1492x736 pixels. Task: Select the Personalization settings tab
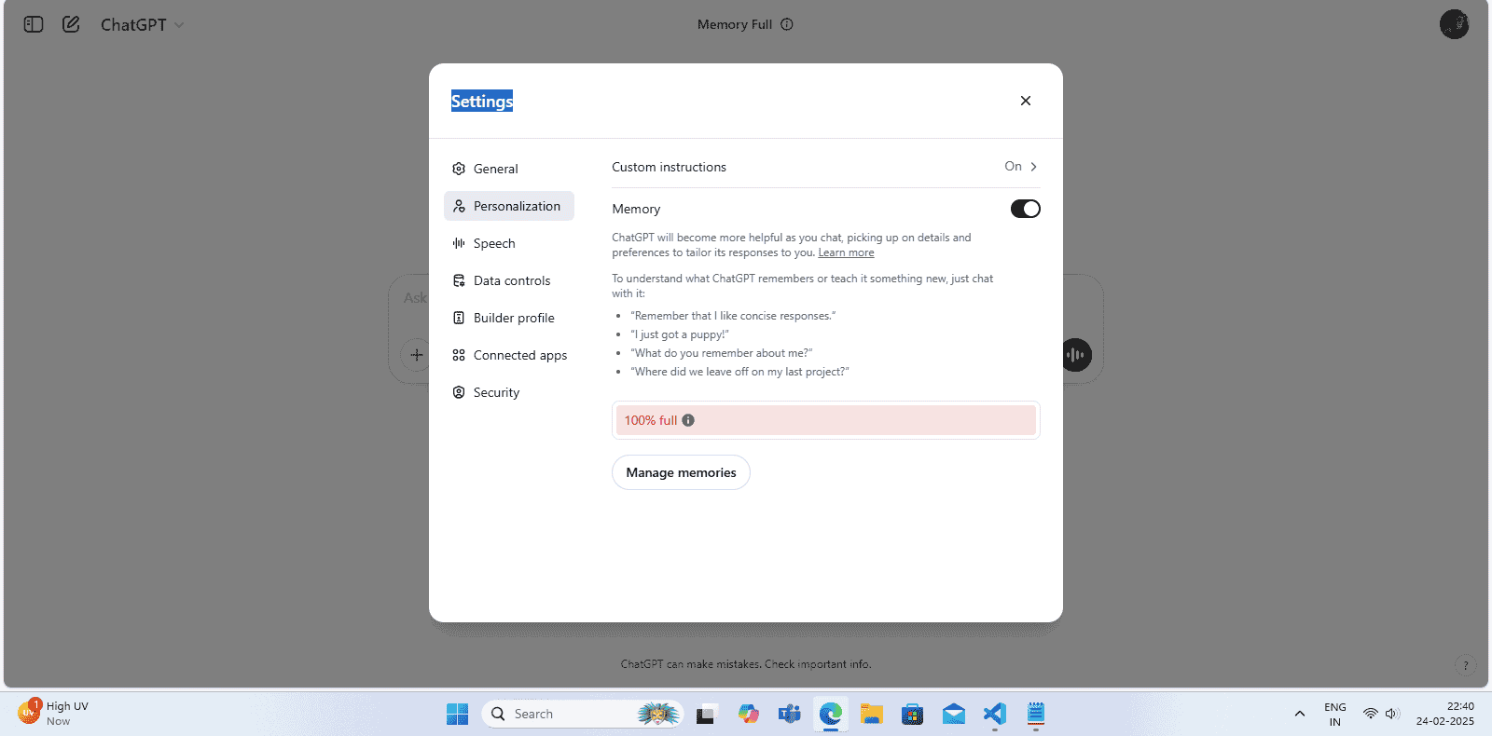(509, 206)
